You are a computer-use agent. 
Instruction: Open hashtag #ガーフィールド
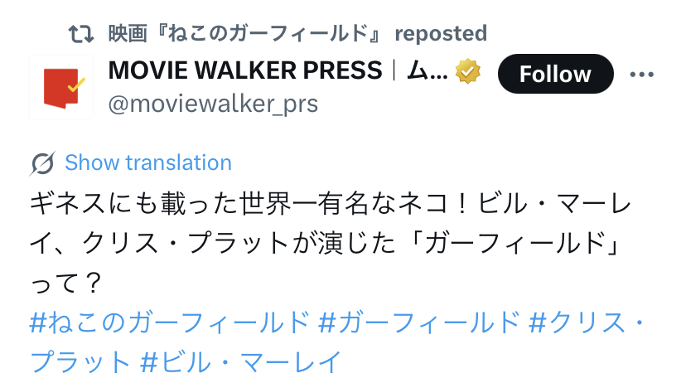tap(419, 322)
